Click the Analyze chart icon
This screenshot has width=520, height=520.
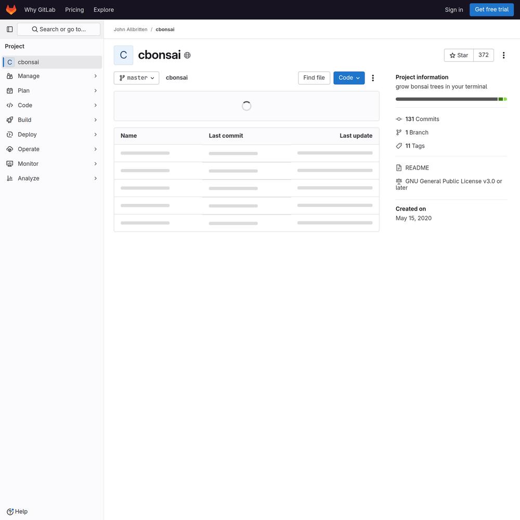pos(9,178)
